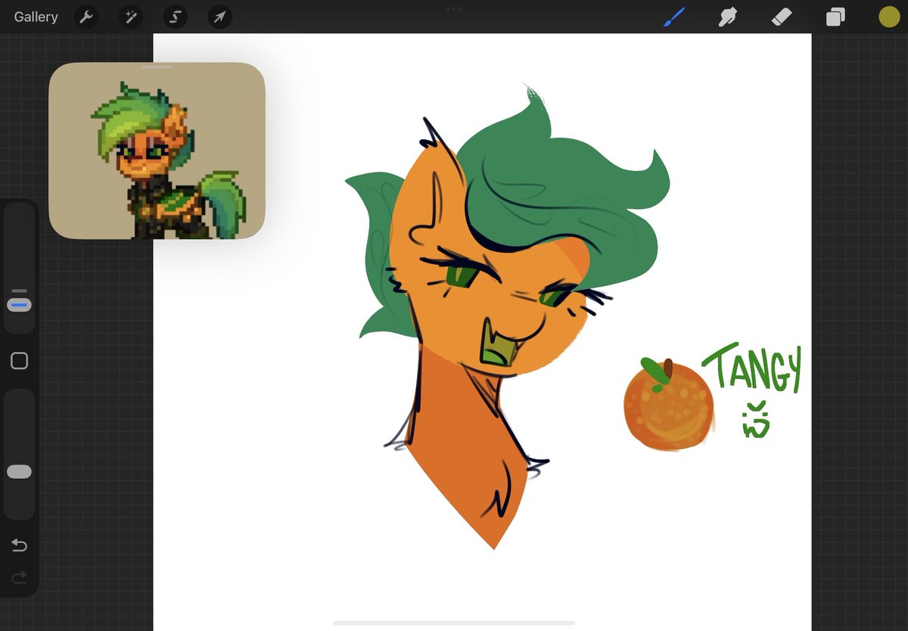This screenshot has width=908, height=631.
Task: Select the Transform arrow tool
Action: coord(219,17)
